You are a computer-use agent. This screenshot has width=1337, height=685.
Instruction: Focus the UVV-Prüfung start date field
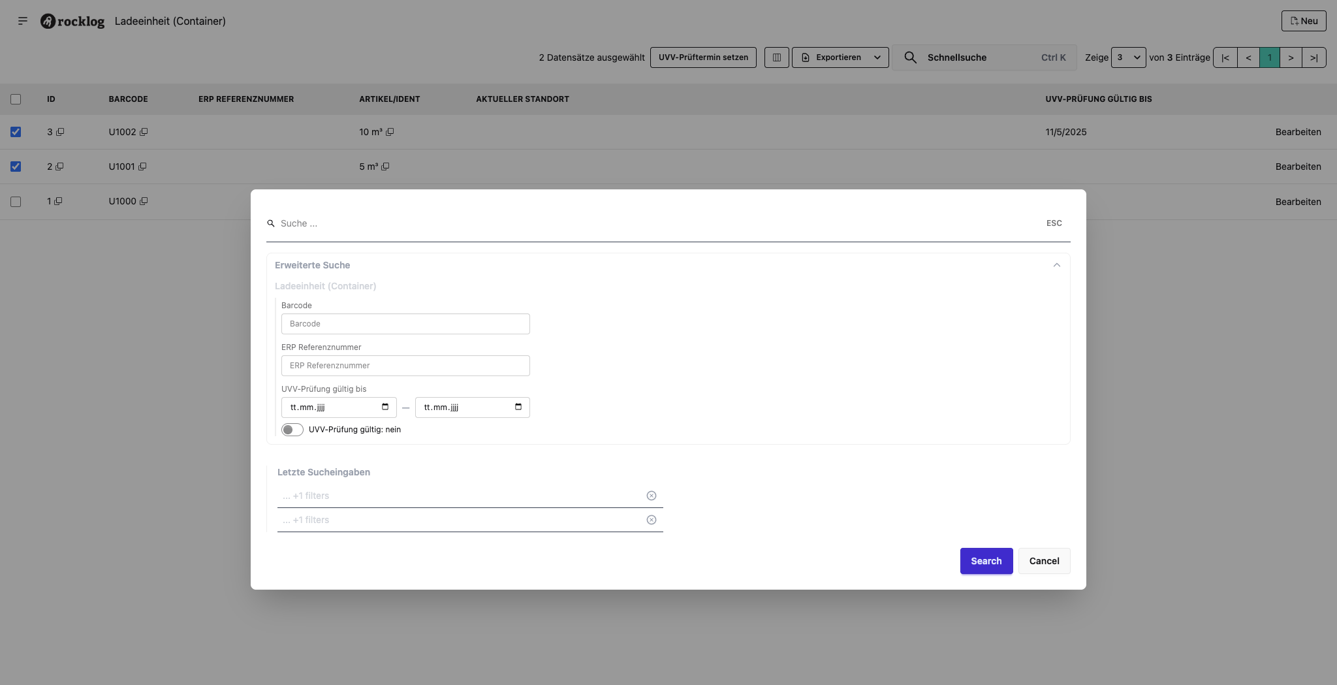339,407
